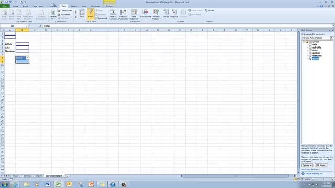335x188 pixels.
Task: Open the Tips for mapping XML help icon
Action: point(303,174)
